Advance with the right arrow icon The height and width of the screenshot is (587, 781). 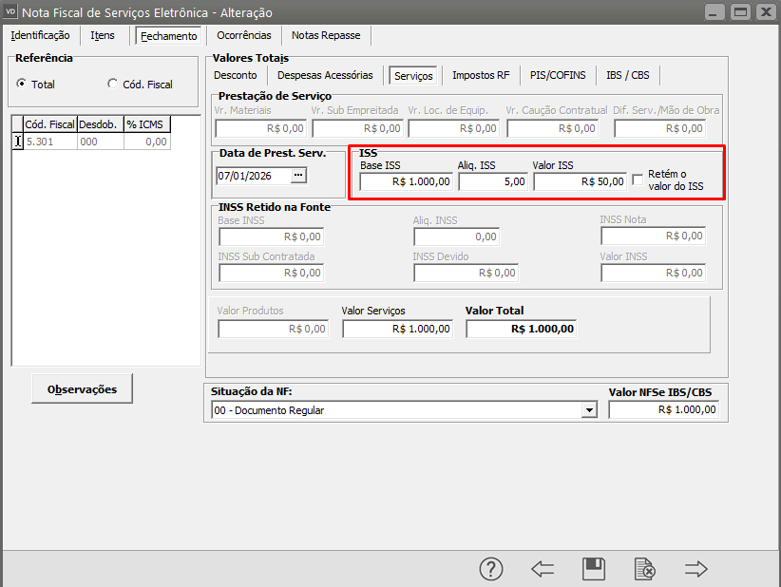[x=696, y=569]
